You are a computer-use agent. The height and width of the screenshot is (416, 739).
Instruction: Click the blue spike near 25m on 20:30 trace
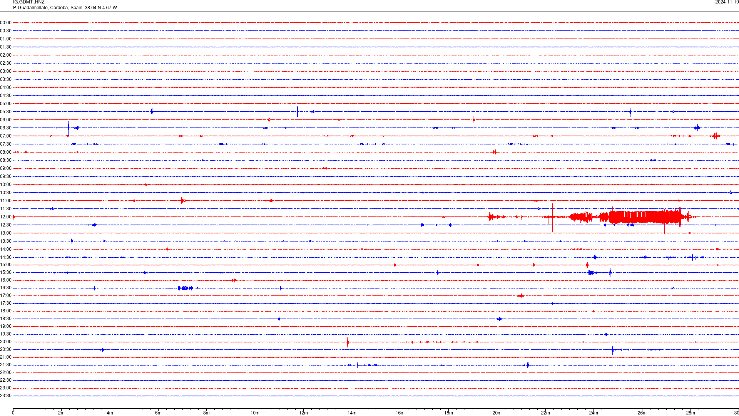point(613,350)
